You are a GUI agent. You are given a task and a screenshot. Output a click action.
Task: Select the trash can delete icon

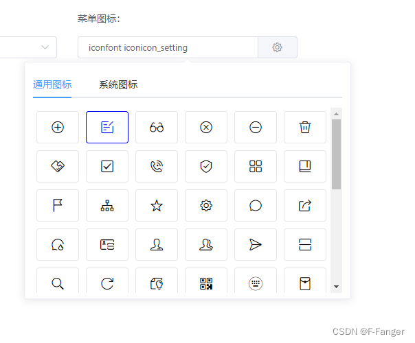pyautogui.click(x=305, y=128)
